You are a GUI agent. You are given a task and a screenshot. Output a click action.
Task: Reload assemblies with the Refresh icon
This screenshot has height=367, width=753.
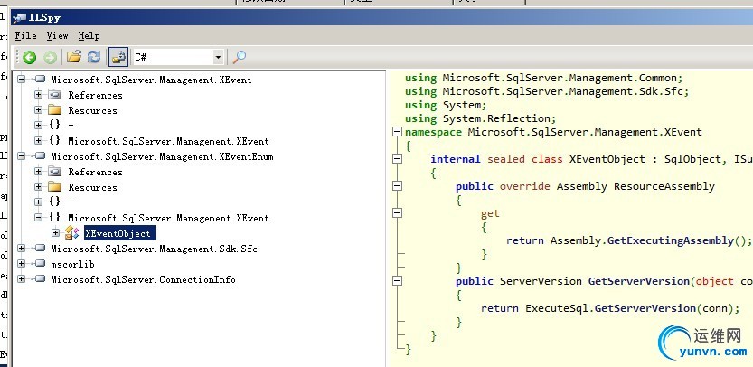94,57
